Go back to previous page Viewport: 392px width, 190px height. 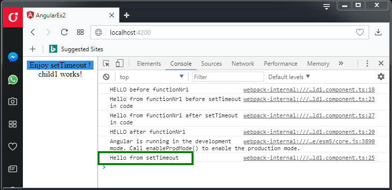click(33, 32)
